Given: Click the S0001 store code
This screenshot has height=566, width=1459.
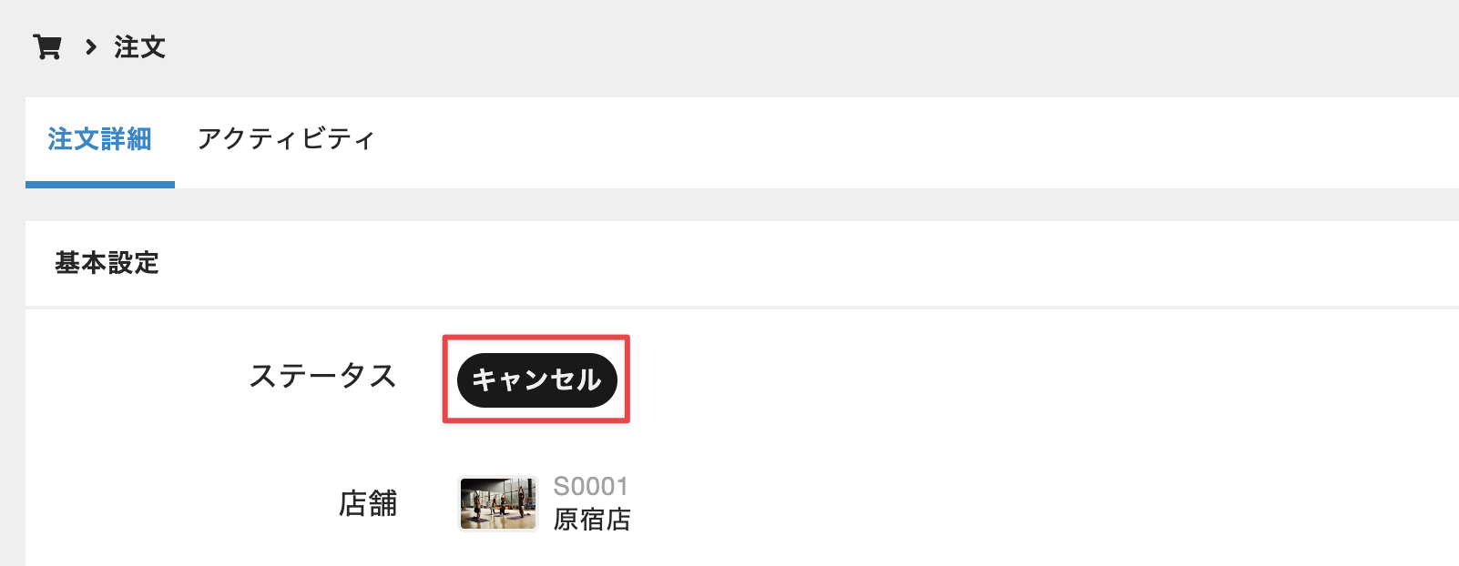Looking at the screenshot, I should [x=591, y=486].
